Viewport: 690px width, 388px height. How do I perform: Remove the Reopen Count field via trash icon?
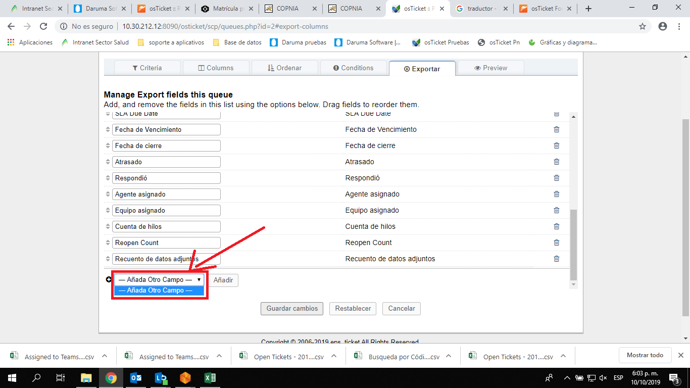[x=556, y=243]
